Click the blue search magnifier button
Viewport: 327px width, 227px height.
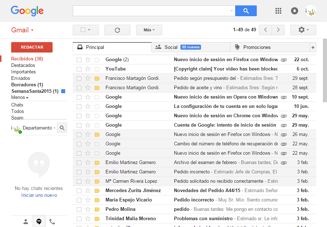246,11
